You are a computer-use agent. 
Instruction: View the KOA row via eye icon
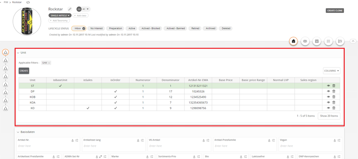[328, 102]
